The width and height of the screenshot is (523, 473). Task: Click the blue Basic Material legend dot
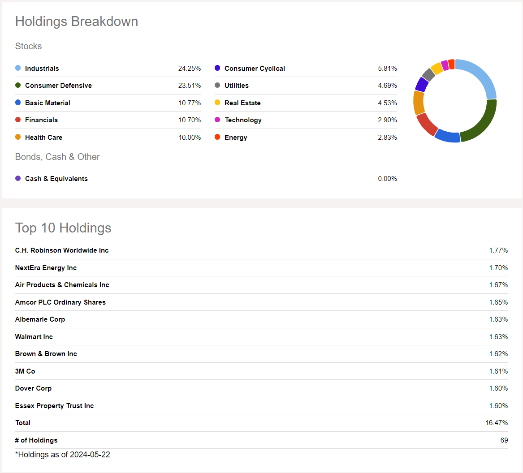click(18, 102)
